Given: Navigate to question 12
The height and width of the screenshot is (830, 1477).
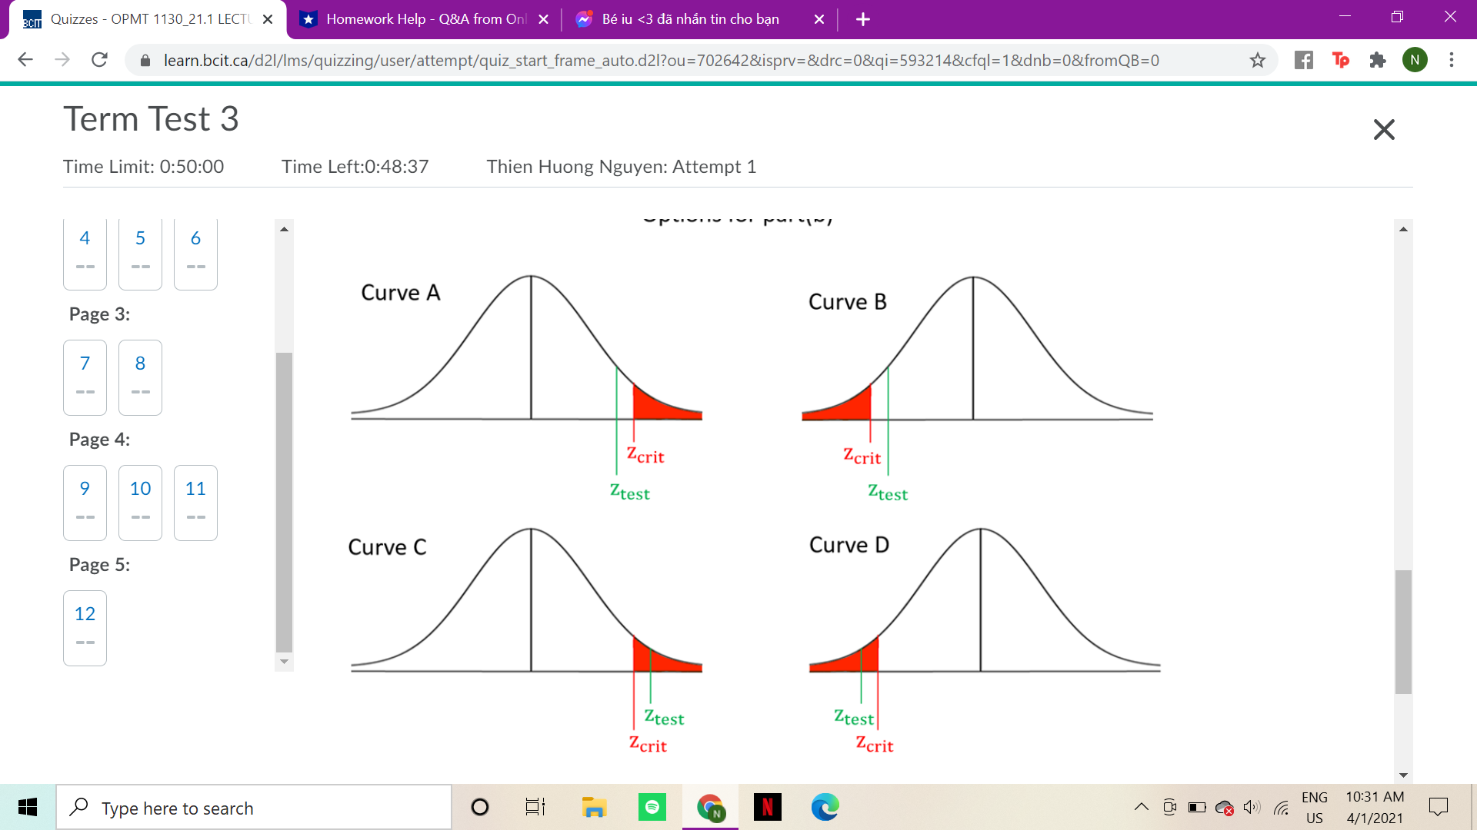Looking at the screenshot, I should pos(85,627).
